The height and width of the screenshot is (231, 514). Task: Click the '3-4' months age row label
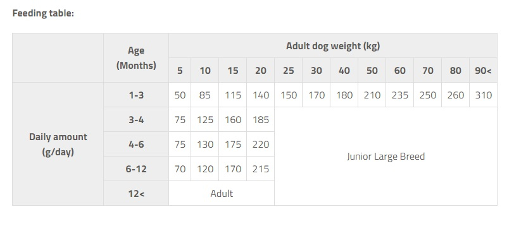pos(136,119)
